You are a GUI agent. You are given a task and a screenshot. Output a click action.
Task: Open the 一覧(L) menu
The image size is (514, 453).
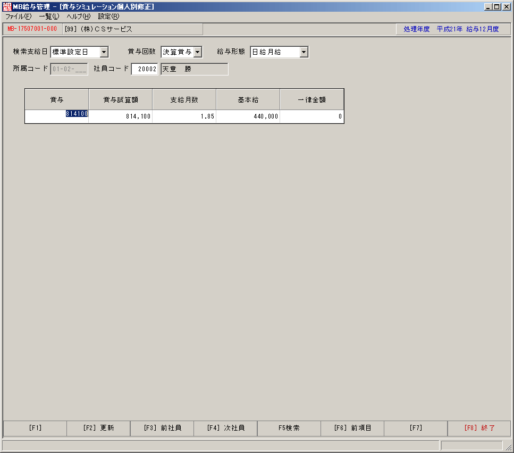pos(49,16)
